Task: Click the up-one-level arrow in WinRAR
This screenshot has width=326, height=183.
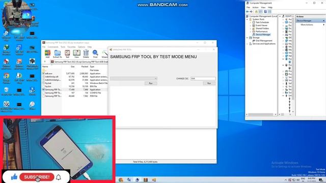Action: [x=45, y=62]
